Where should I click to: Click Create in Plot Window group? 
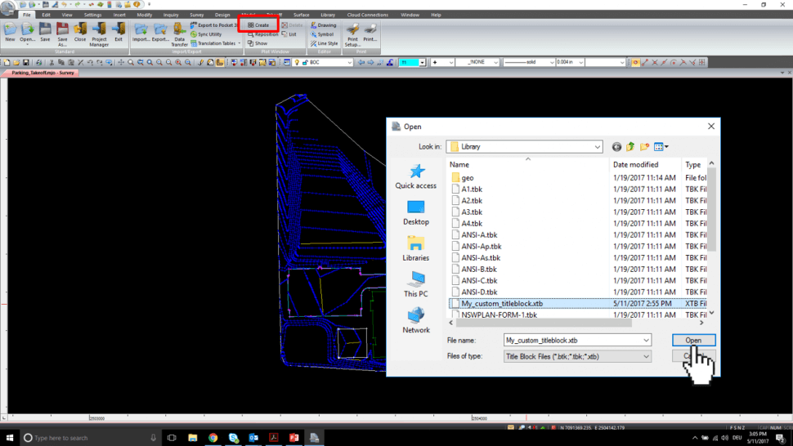tap(258, 25)
